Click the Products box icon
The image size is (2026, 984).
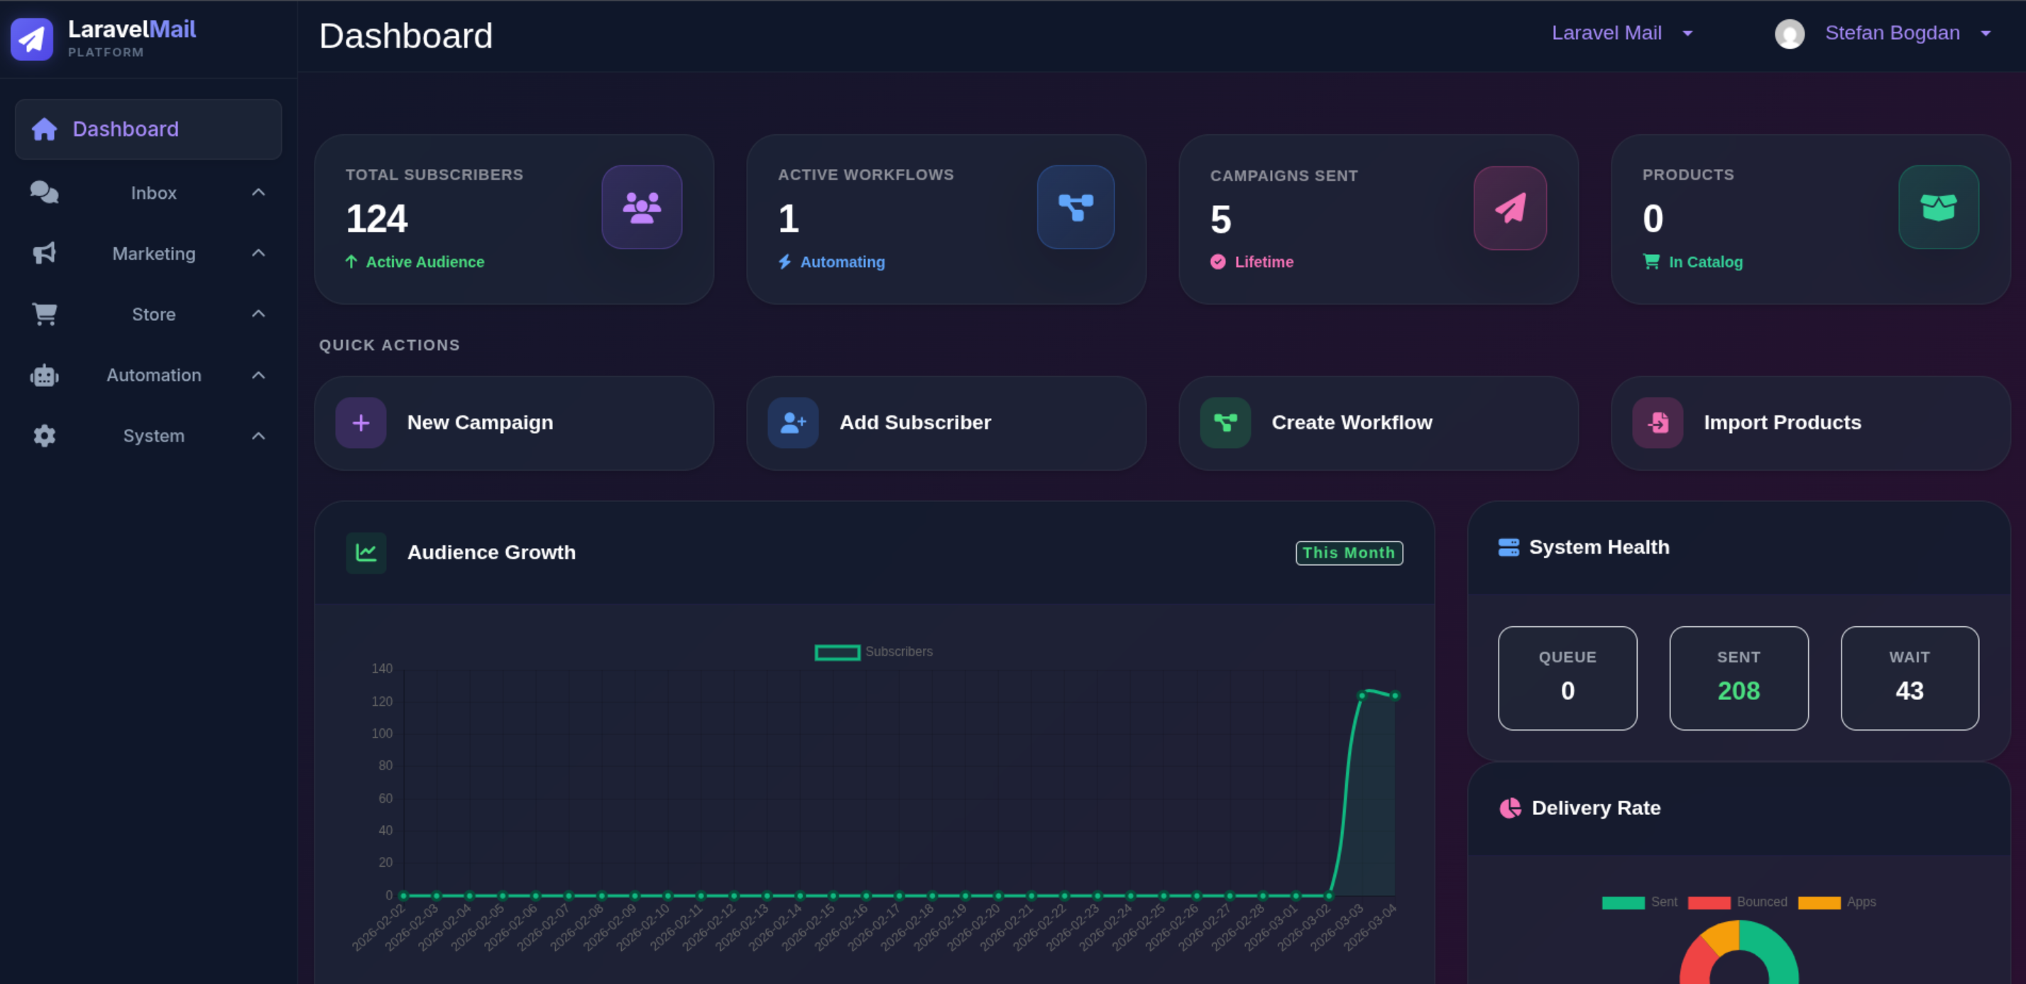click(x=1939, y=207)
